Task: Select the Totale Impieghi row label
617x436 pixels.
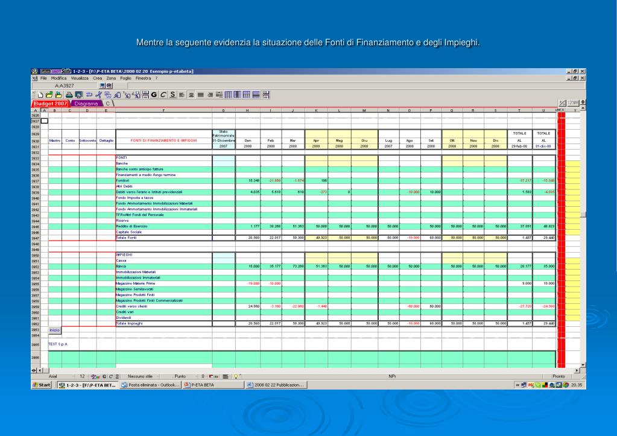Action: tap(129, 323)
